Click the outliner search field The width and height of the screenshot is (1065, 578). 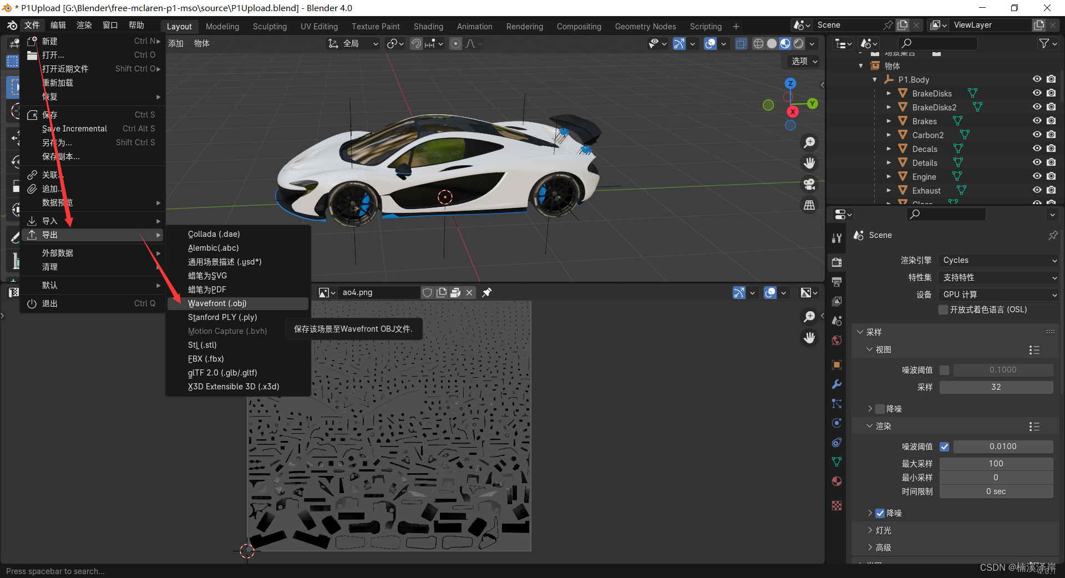click(937, 43)
